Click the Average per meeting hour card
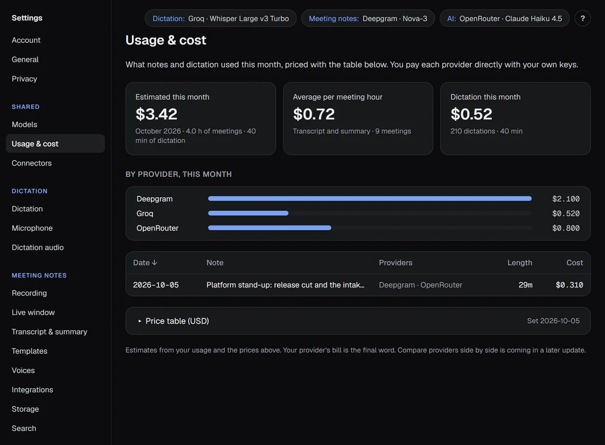The width and height of the screenshot is (605, 445). (358, 119)
